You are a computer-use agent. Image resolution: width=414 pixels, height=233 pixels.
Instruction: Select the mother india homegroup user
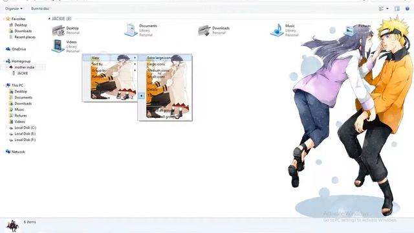pos(25,67)
